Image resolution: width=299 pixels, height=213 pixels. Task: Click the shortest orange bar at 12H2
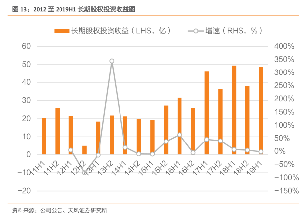coord(84,150)
